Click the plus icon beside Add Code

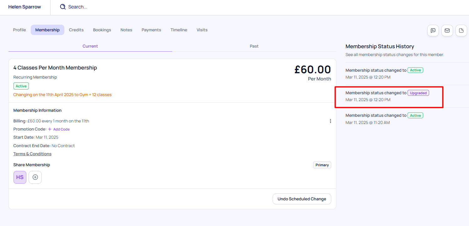(50, 129)
